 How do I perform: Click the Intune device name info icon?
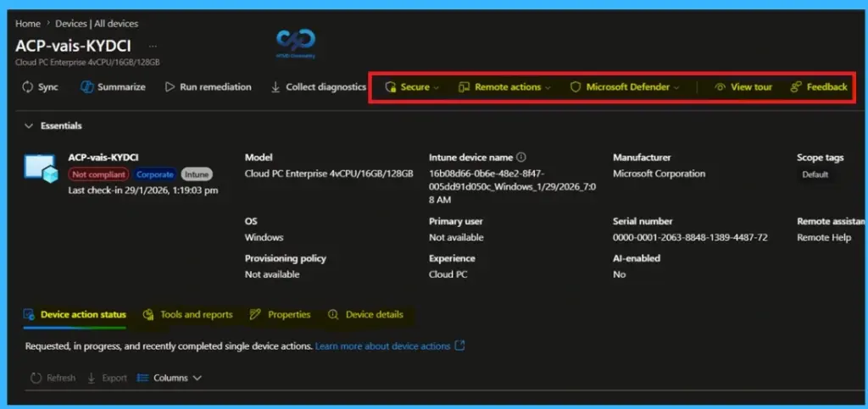521,158
